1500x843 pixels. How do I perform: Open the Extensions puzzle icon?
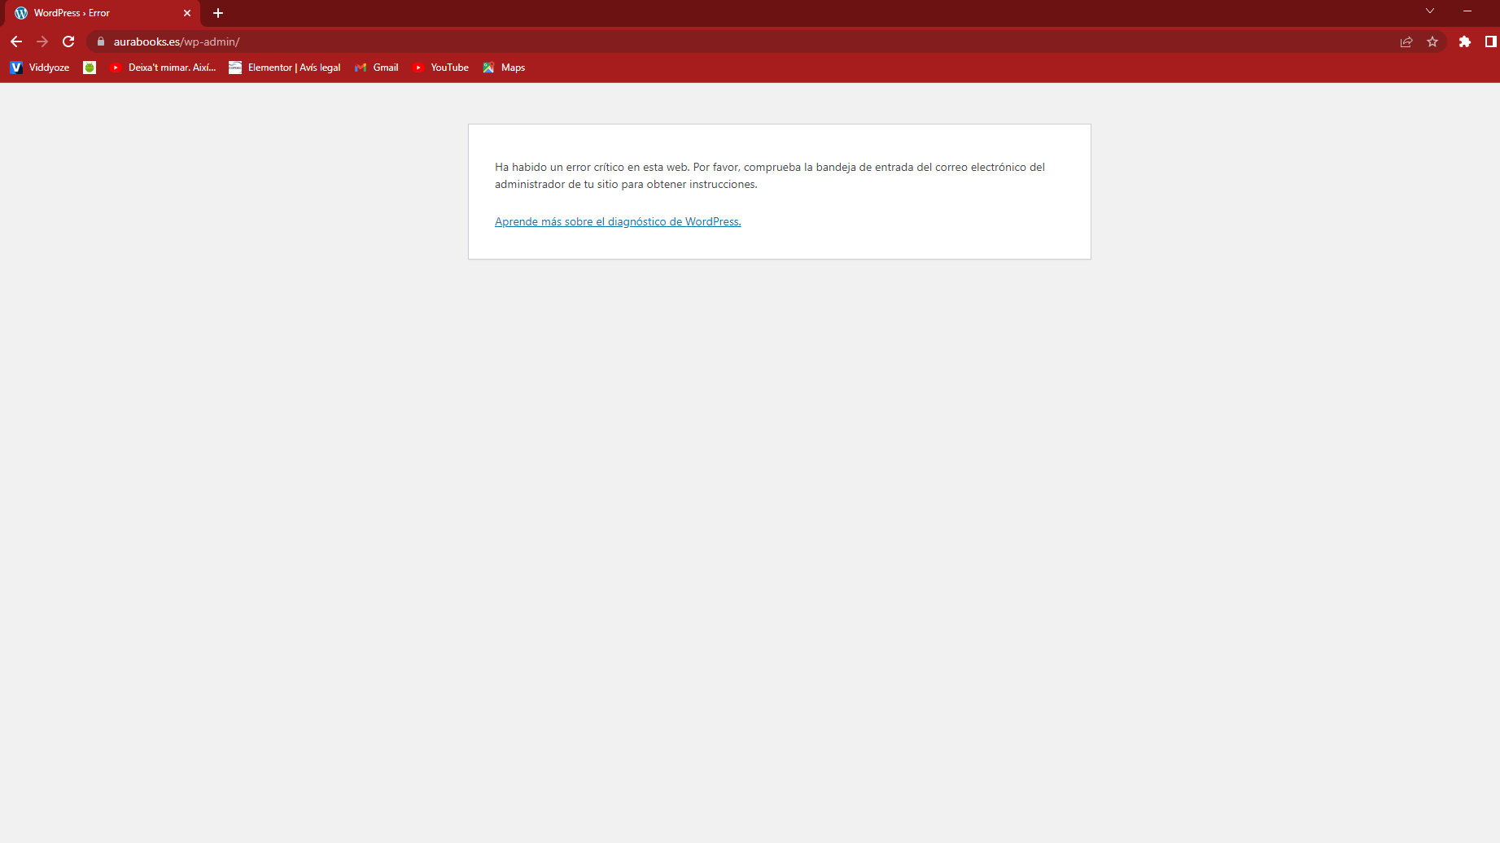pyautogui.click(x=1465, y=41)
